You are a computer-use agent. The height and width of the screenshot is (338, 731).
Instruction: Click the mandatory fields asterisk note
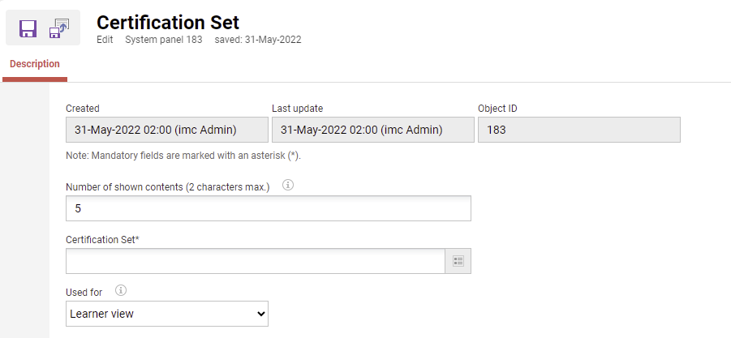tap(187, 155)
